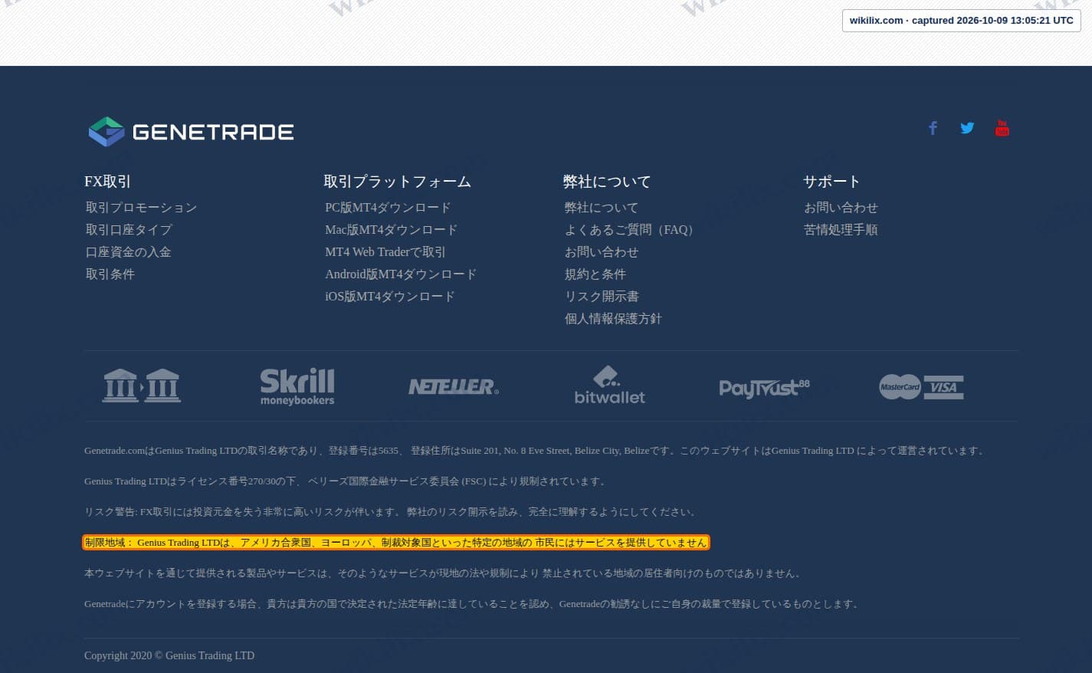Go to the 取引口座タイプ page
The image size is (1092, 673).
[x=129, y=230]
